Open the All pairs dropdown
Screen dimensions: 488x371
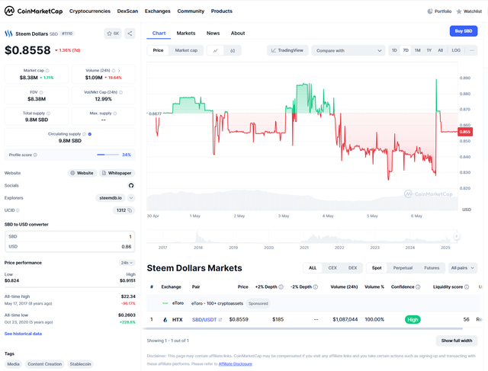[x=463, y=268]
